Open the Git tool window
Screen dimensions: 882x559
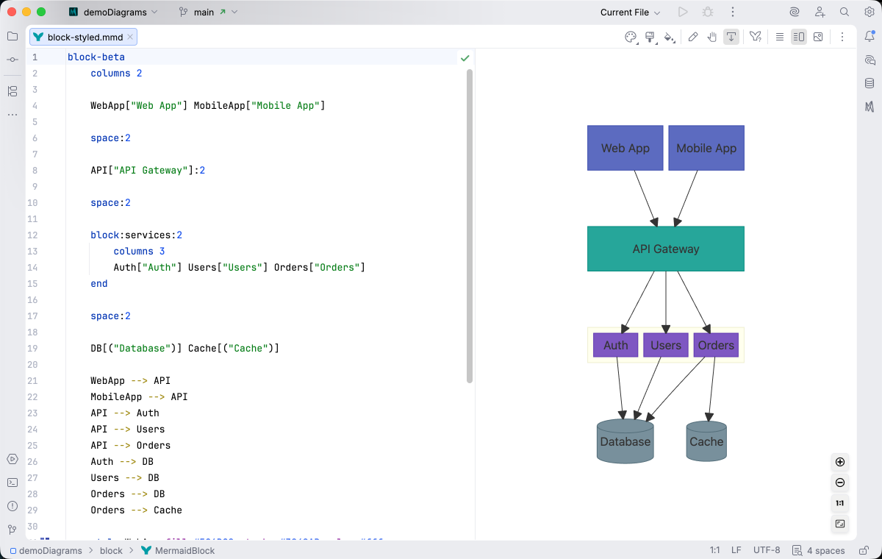12,530
